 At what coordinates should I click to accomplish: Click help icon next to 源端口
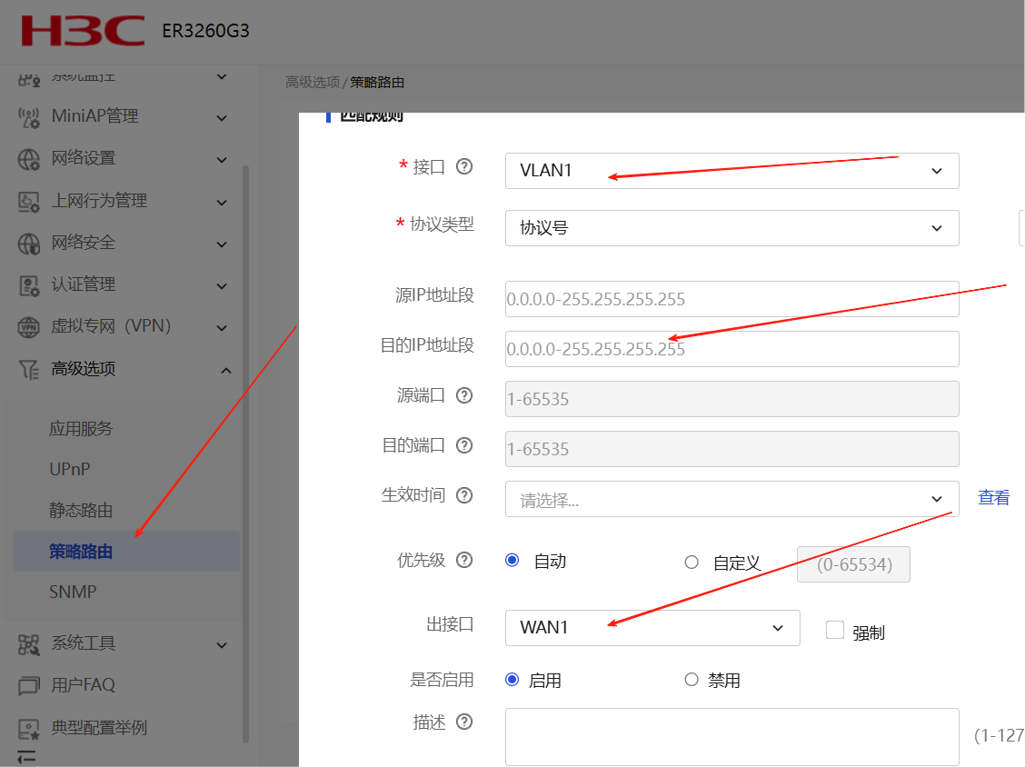[x=464, y=395]
